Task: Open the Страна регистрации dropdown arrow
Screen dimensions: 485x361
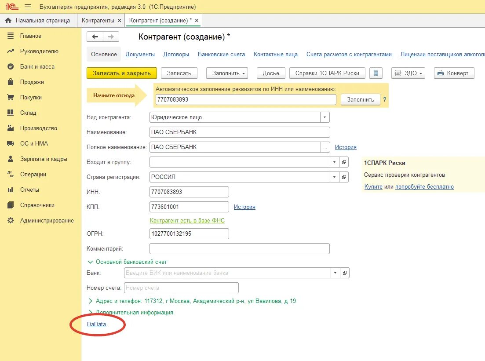Action: pos(334,177)
